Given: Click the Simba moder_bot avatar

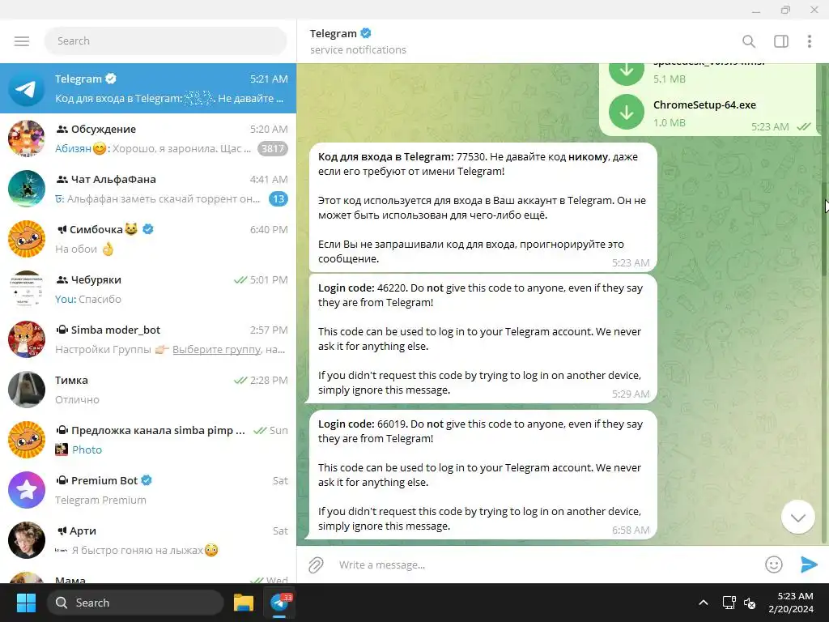Looking at the screenshot, I should 27,339.
